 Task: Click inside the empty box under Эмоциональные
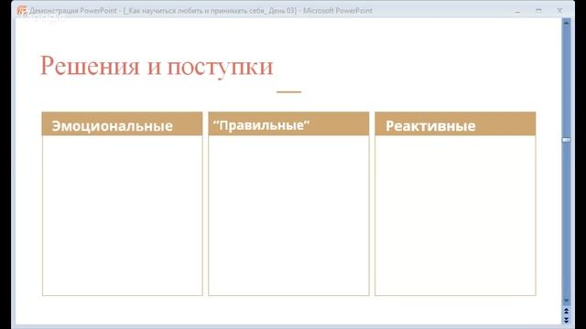coord(122,216)
